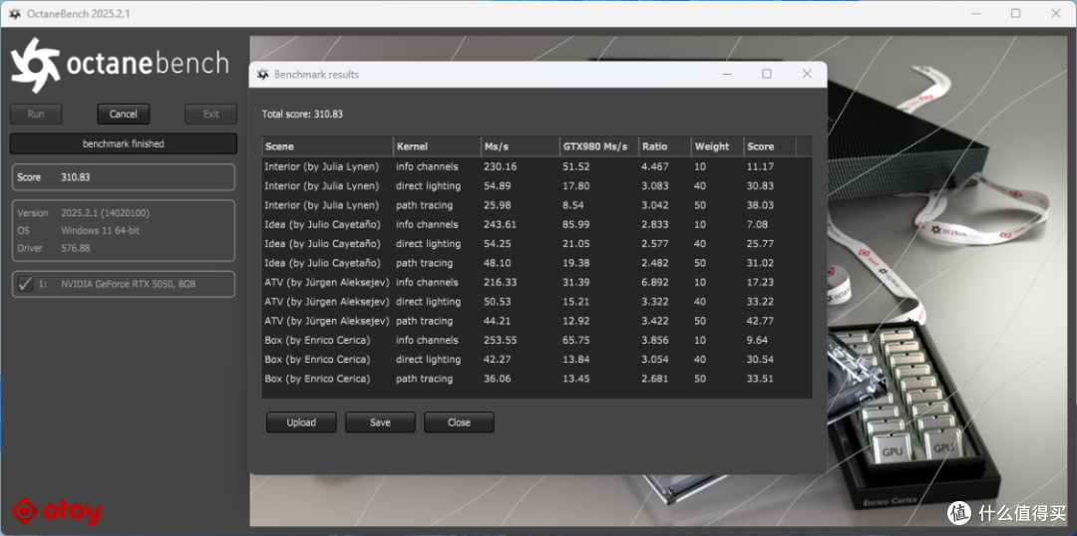This screenshot has height=536, width=1077.
Task: Click the Score 310.83 field in sidebar
Action: pyautogui.click(x=124, y=177)
